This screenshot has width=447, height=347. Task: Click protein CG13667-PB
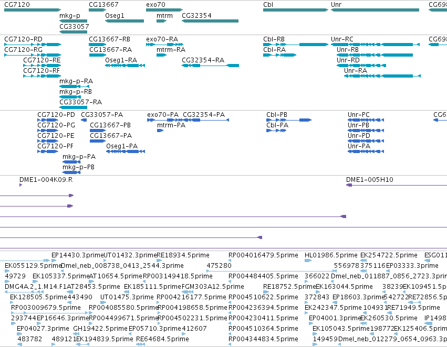pos(98,131)
